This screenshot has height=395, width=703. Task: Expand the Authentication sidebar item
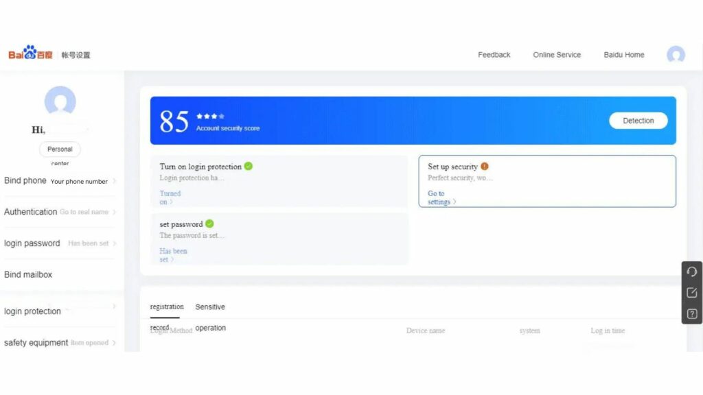coord(60,212)
